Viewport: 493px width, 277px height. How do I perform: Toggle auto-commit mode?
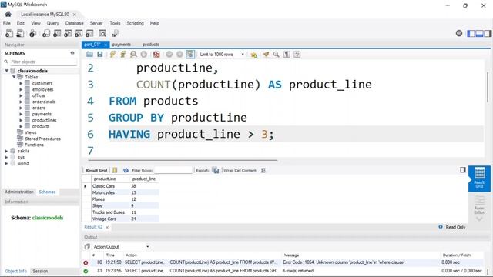(190, 55)
